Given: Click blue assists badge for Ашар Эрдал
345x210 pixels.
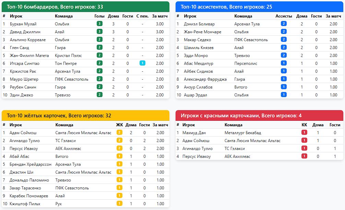Looking at the screenshot, I should (x=284, y=95).
